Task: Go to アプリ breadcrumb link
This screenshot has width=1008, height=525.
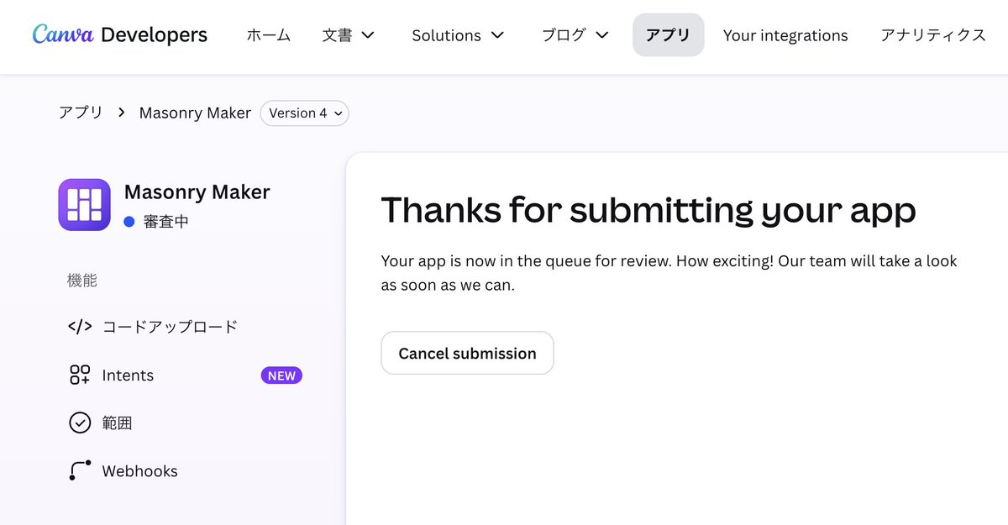Action: point(81,113)
